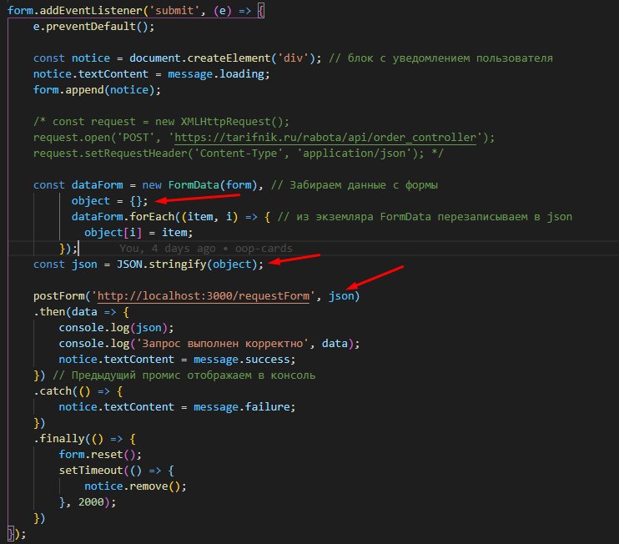Open the tarifnik.ru order_controller URL link

pyautogui.click(x=325, y=138)
